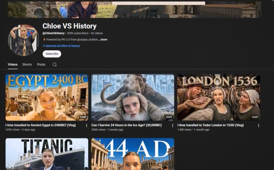Click the Chloe VS History channel avatar

pyautogui.click(x=23, y=40)
